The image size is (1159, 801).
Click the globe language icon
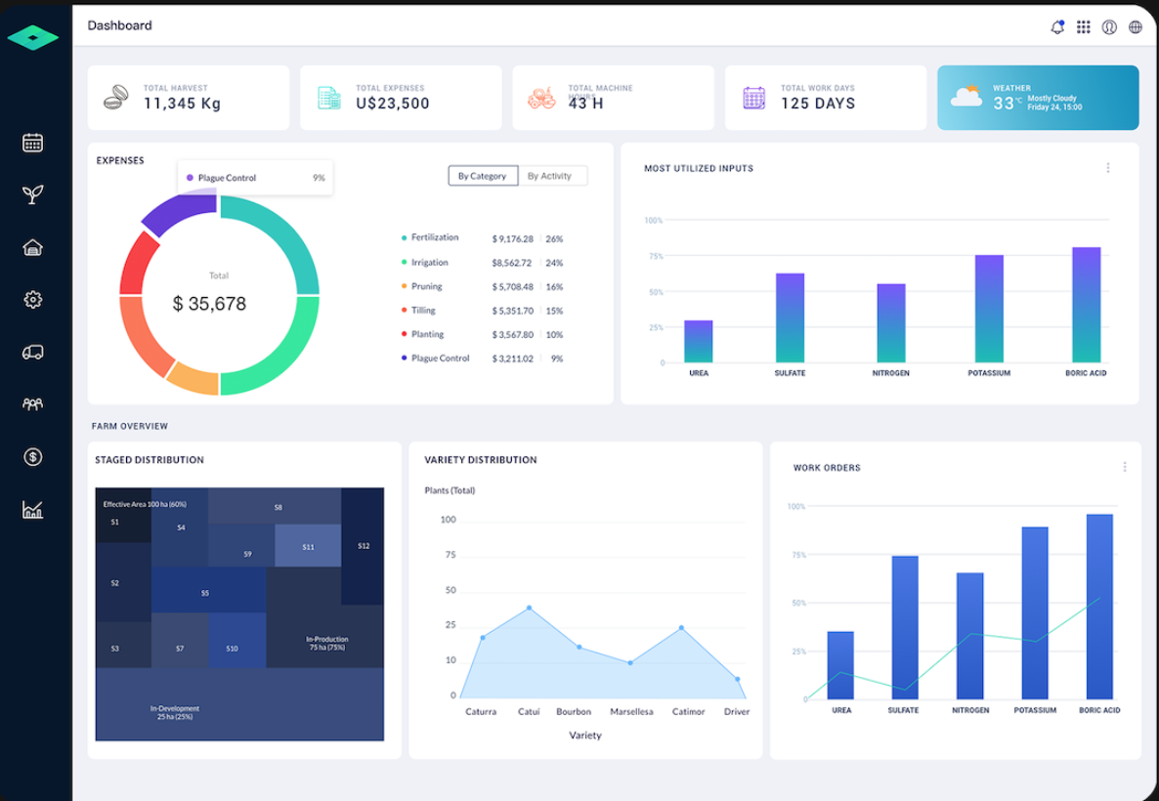click(x=1136, y=27)
